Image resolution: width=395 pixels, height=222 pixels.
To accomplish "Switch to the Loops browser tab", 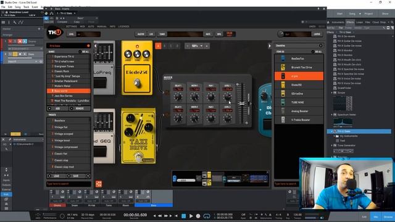I will click(359, 22).
